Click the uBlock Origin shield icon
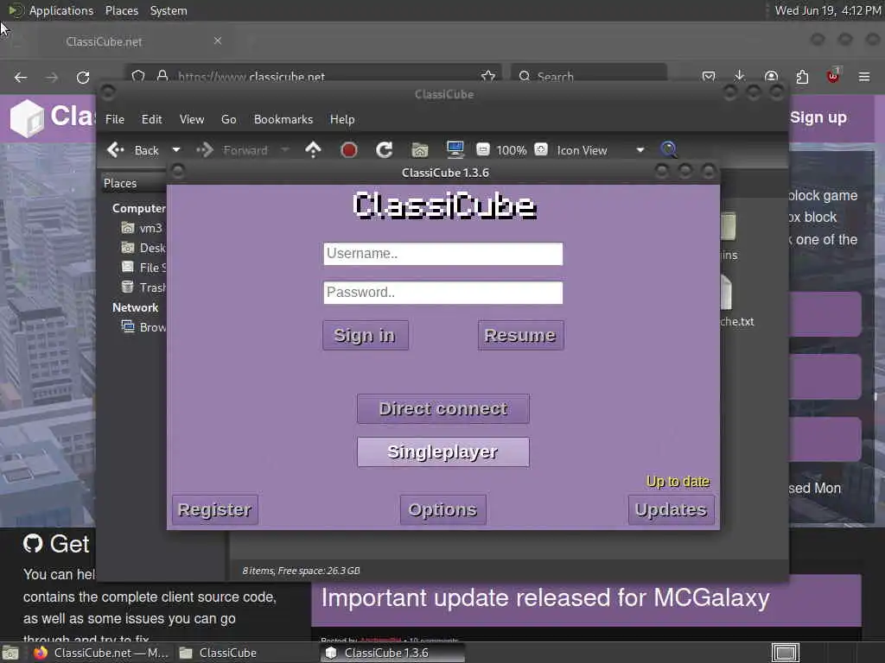The image size is (885, 663). (833, 76)
